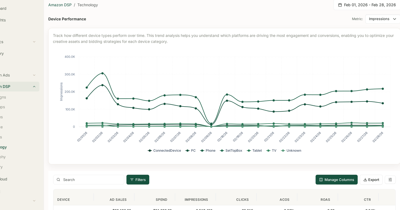This screenshot has height=210, width=400.
Task: Click the columns icon on Manage Columns
Action: 321,180
